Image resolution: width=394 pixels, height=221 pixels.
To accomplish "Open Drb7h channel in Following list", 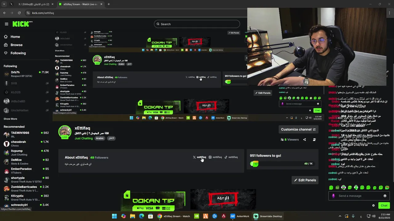I will point(26,74).
